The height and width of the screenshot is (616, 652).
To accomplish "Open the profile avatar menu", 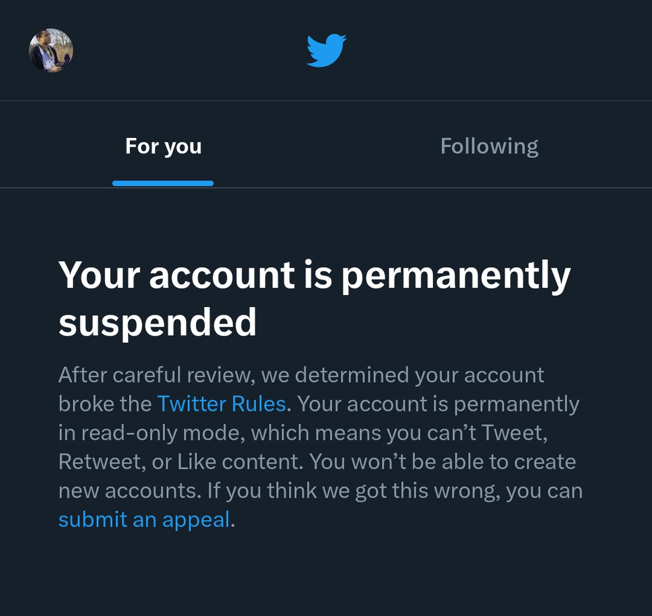I will pos(51,50).
